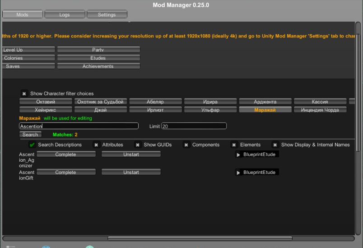Click Complete for Ascention_Agonizer
This screenshot has width=363, height=248.
click(x=66, y=154)
